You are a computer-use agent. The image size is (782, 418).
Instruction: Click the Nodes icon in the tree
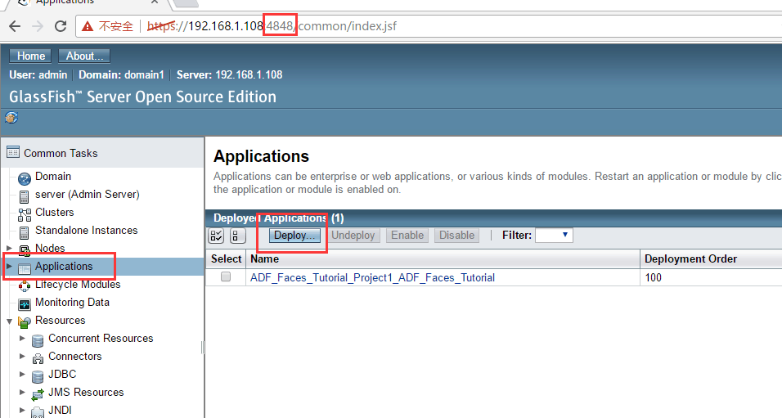click(x=25, y=249)
